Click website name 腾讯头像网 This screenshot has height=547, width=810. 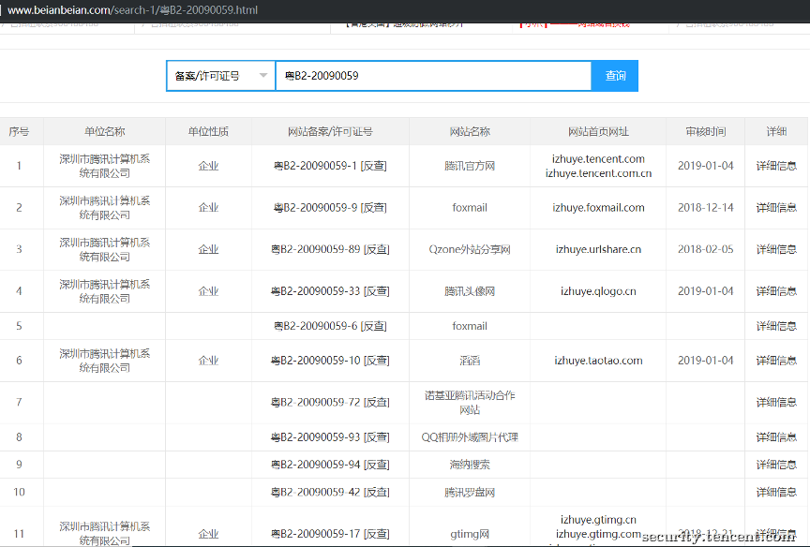(470, 291)
